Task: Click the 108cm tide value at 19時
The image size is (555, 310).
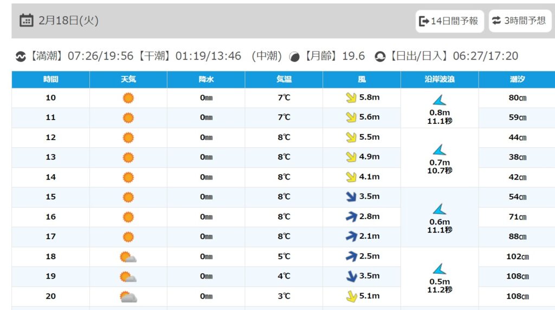Action: (x=517, y=276)
